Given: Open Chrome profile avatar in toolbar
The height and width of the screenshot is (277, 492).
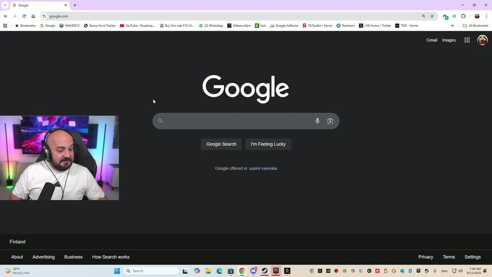Looking at the screenshot, I should pos(477,16).
